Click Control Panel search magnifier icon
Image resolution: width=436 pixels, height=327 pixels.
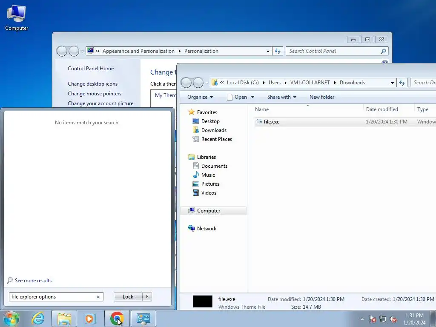pos(383,51)
